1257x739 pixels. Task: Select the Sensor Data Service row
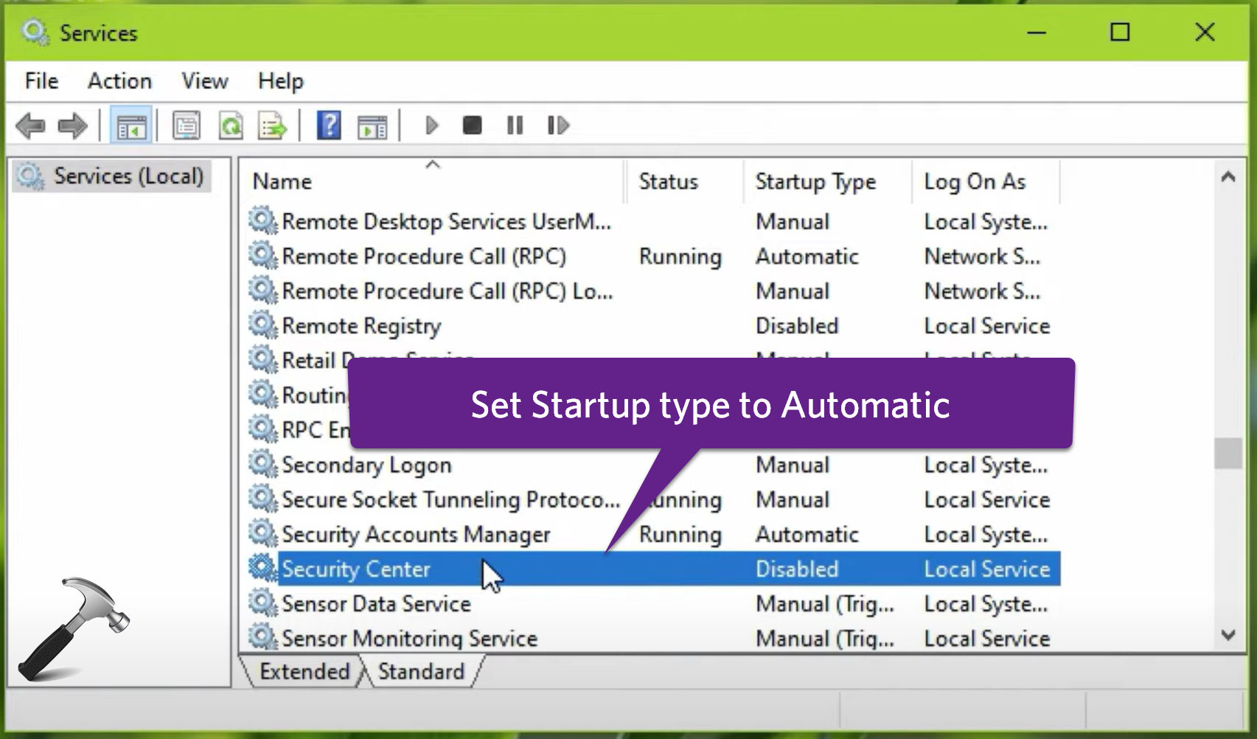coord(654,604)
